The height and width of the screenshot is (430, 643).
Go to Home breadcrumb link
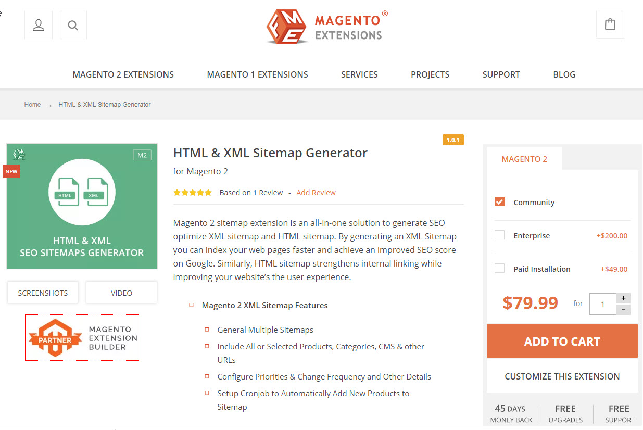(32, 105)
